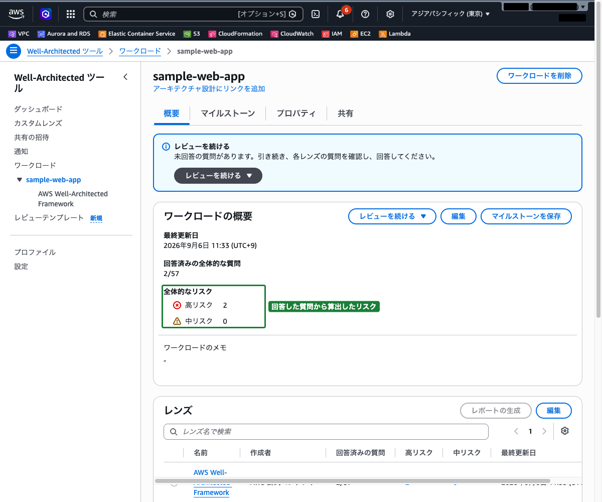Screen dimensions: 602x502
Task: Click アーキテクチャ設計にリンクを追加 link
Action: tap(209, 89)
